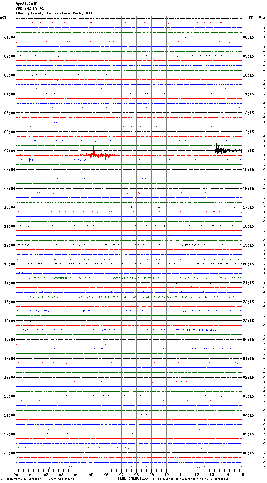The height and width of the screenshot is (483, 267).
Task: Click the 08:15 UTC time label
Action: [x=248, y=37]
